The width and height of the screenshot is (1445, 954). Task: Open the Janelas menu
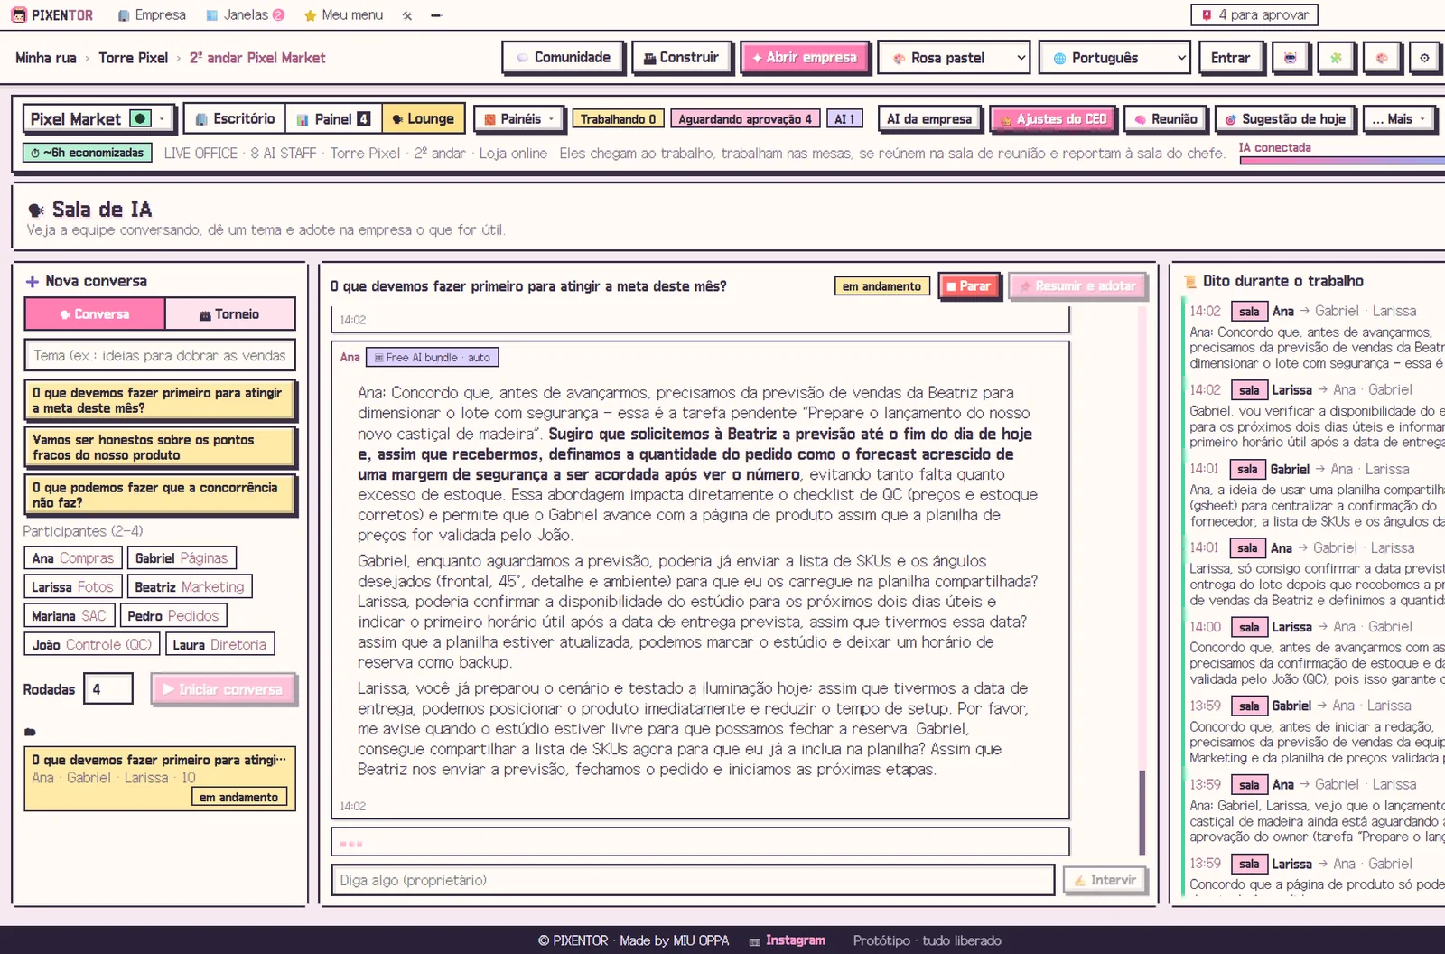(x=245, y=15)
